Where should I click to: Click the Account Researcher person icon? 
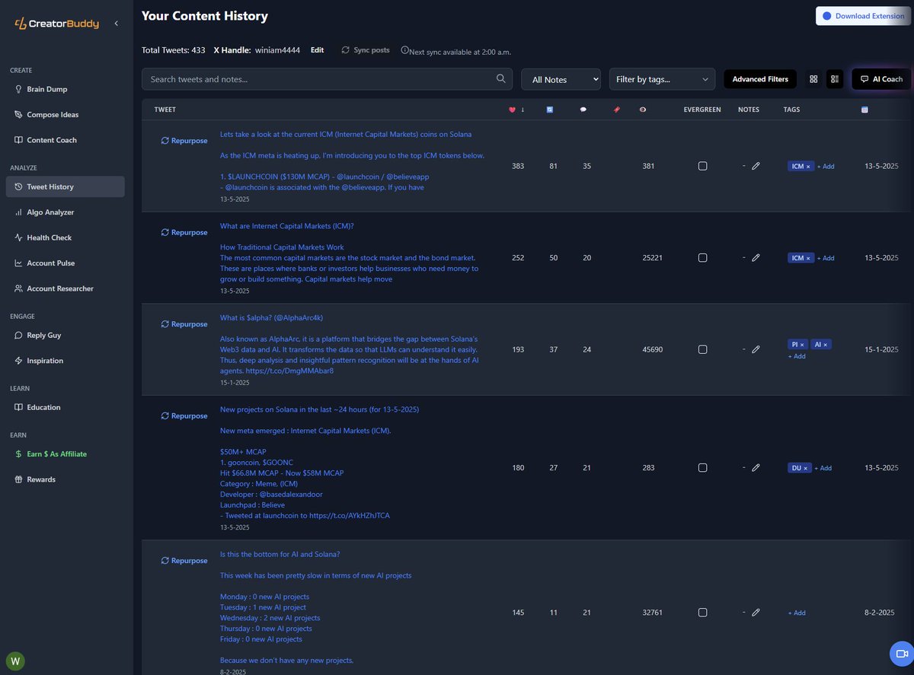[x=19, y=288]
